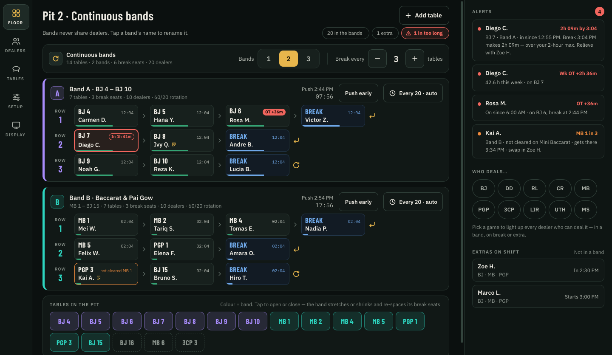Click the note icon next to Kai A.
Screen dimensions: 612x355
99,278
